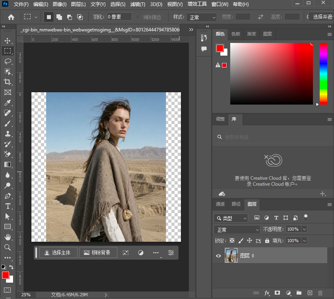334x299 pixels.
Task: Create a new layer with plus icon
Action: [x=310, y=293]
